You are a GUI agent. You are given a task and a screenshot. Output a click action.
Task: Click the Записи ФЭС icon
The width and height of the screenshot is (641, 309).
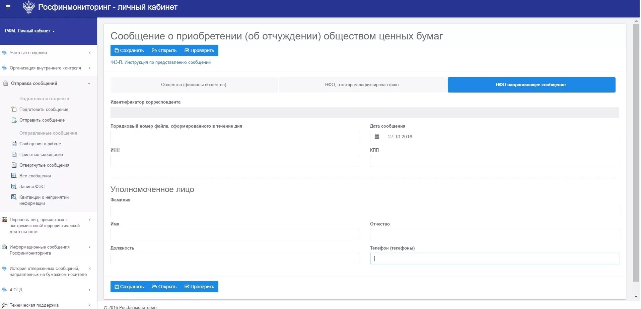pyautogui.click(x=14, y=186)
